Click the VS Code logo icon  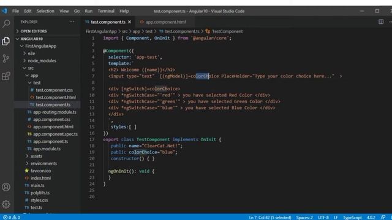coord(4,11)
